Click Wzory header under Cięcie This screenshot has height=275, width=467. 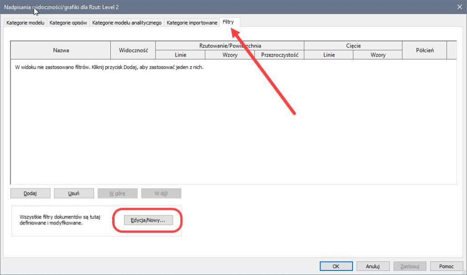378,55
